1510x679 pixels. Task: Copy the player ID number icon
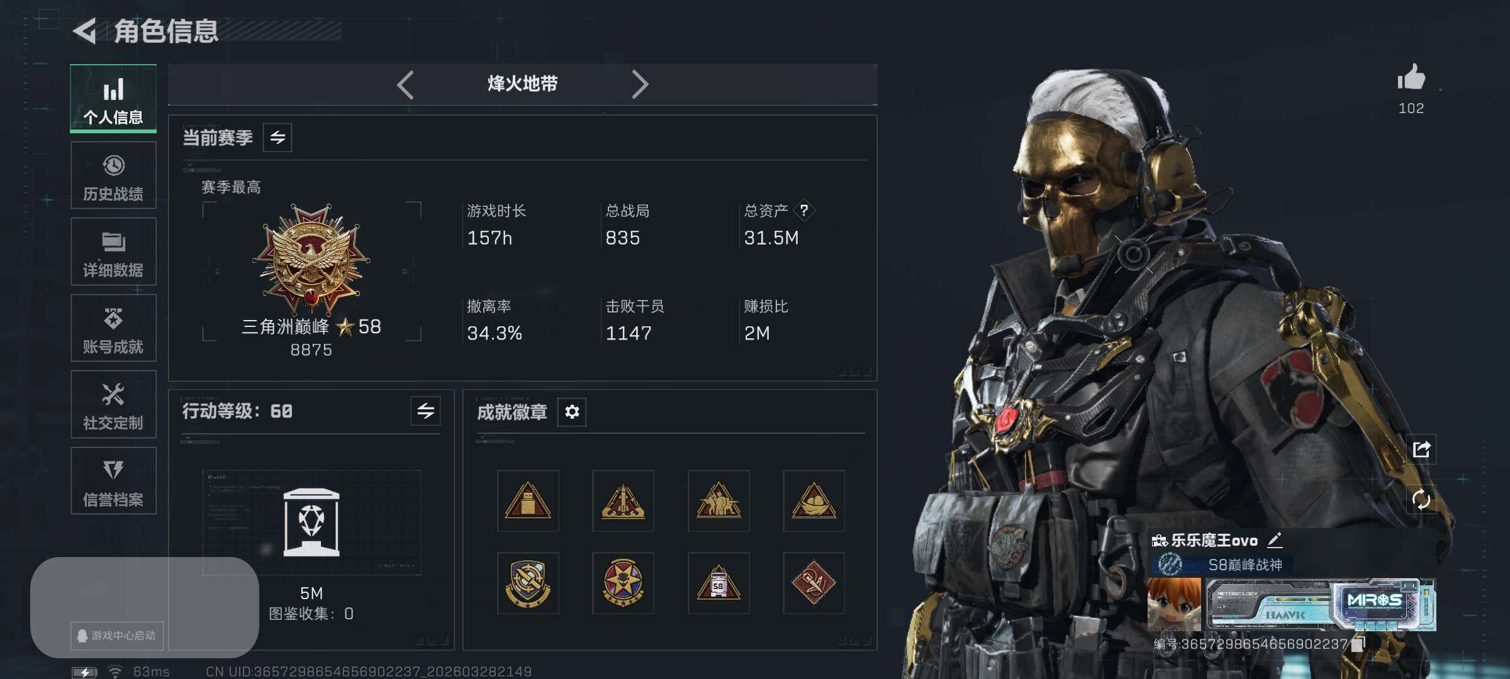click(x=1358, y=644)
